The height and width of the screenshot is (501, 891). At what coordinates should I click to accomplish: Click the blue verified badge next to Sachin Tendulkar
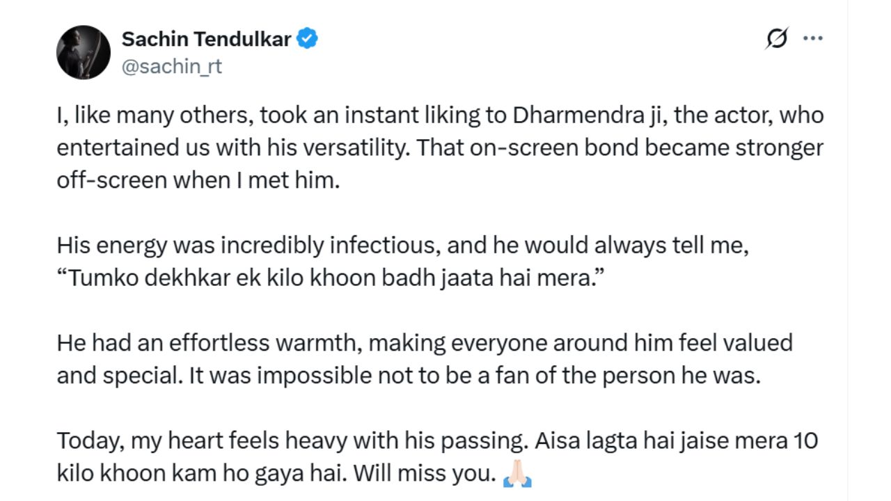coord(308,39)
